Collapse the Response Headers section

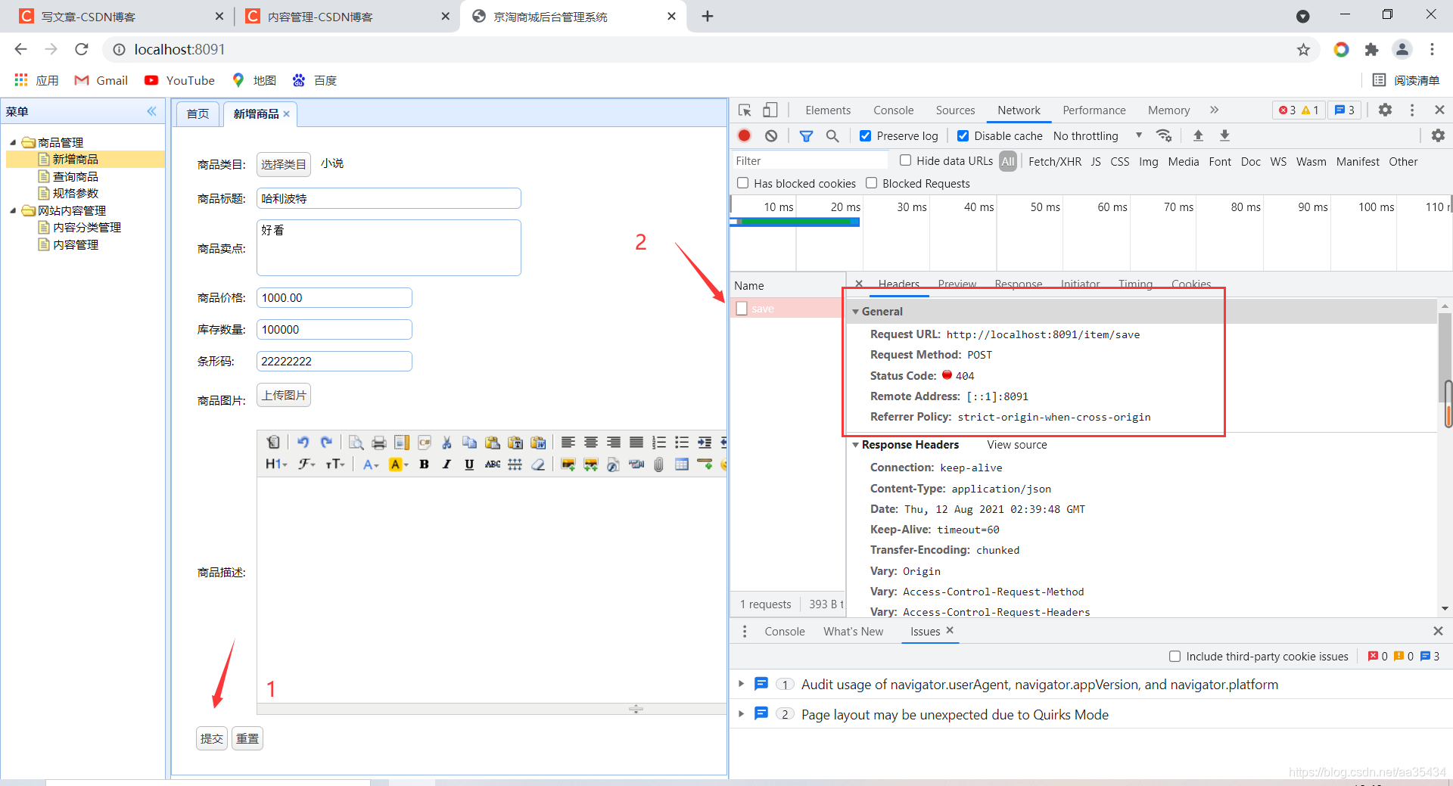pyautogui.click(x=856, y=445)
